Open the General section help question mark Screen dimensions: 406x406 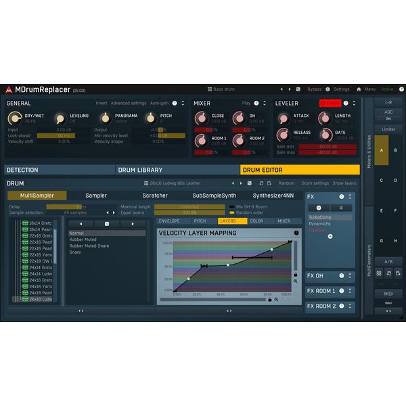click(175, 103)
